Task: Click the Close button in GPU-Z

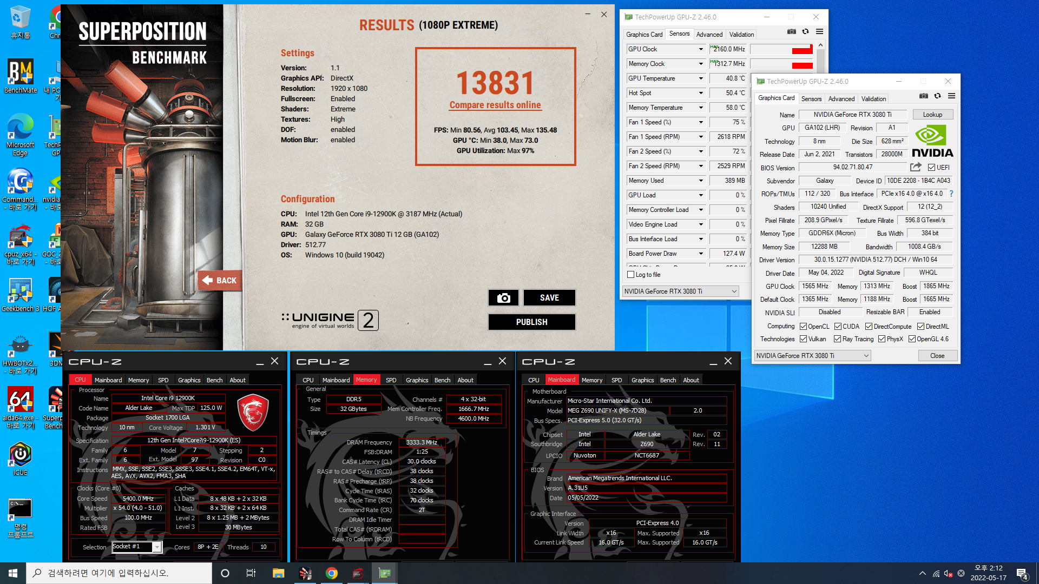Action: (937, 356)
